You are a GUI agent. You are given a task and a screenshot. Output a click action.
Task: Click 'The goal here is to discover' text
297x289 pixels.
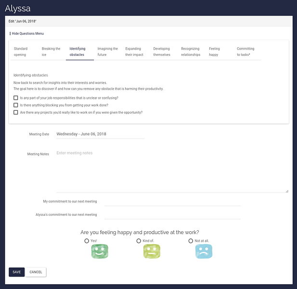coord(89,89)
